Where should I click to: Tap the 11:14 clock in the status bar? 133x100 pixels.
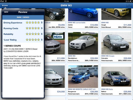tap(66, 1)
